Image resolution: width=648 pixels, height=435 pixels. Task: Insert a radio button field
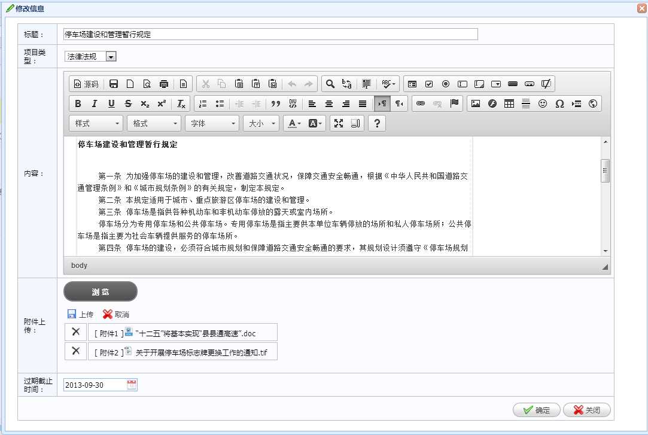(x=446, y=84)
